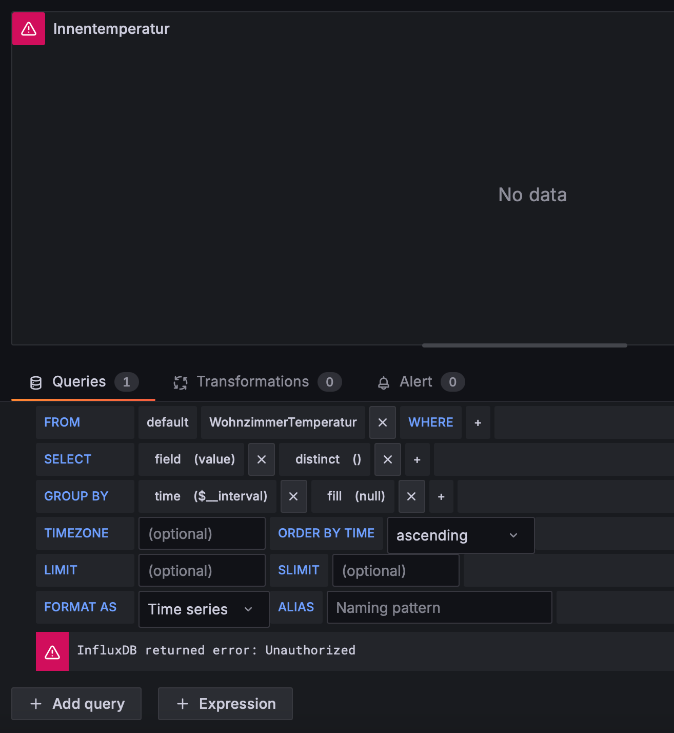Focus the TIMEZONE optional input
This screenshot has width=674, height=733.
tap(202, 533)
